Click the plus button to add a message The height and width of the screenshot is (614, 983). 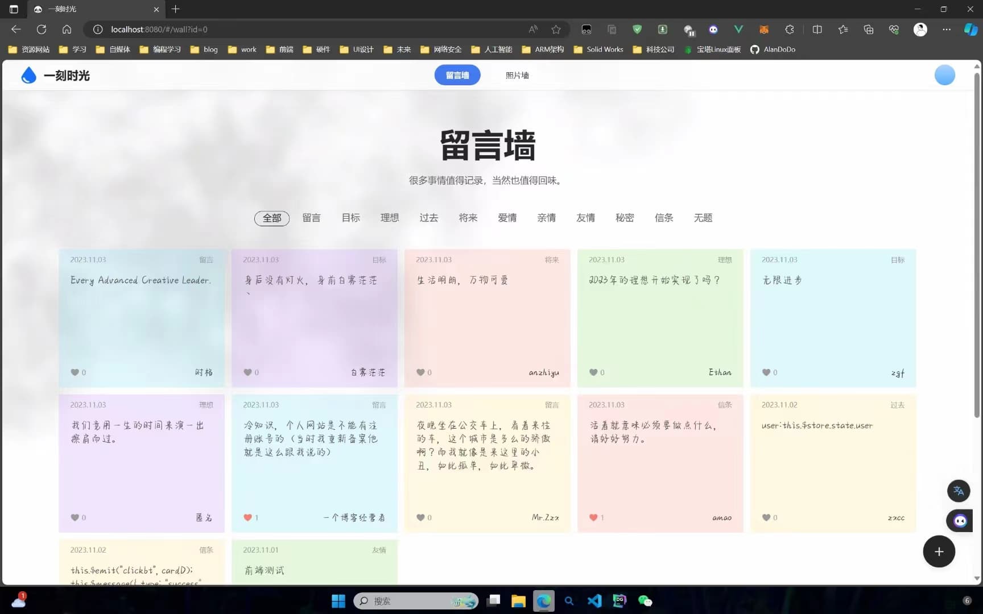939,551
